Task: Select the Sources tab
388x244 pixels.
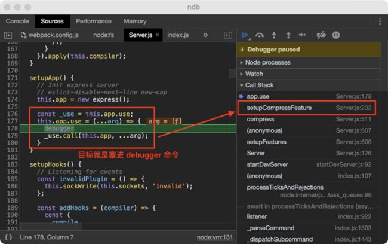Action: (52, 22)
